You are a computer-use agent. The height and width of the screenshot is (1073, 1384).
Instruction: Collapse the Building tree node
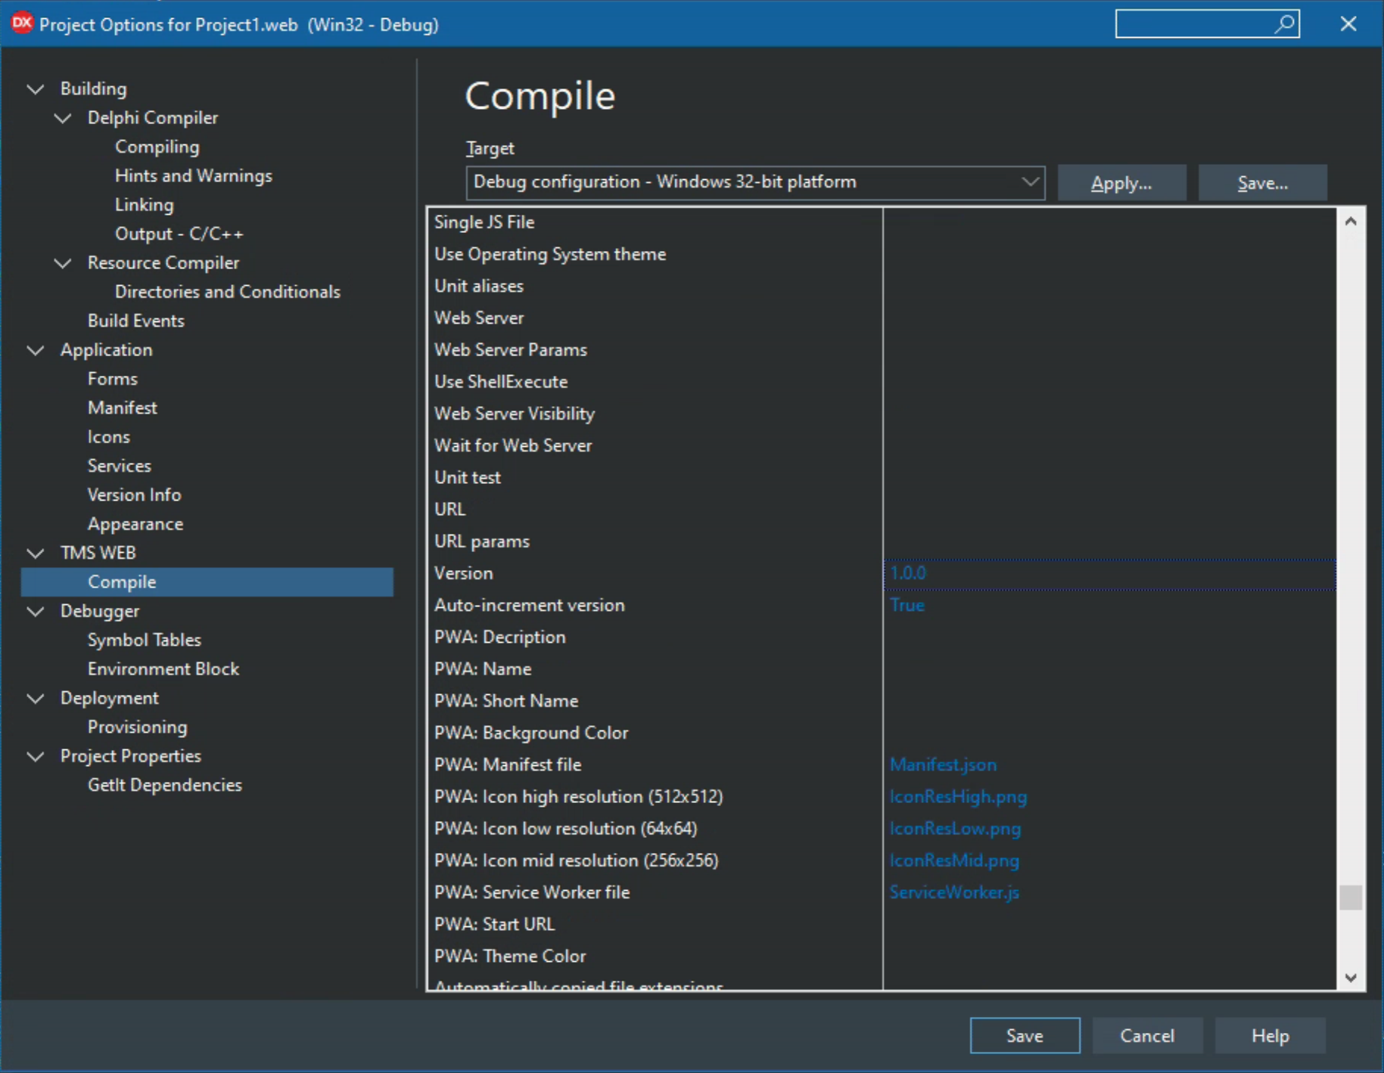tap(36, 89)
